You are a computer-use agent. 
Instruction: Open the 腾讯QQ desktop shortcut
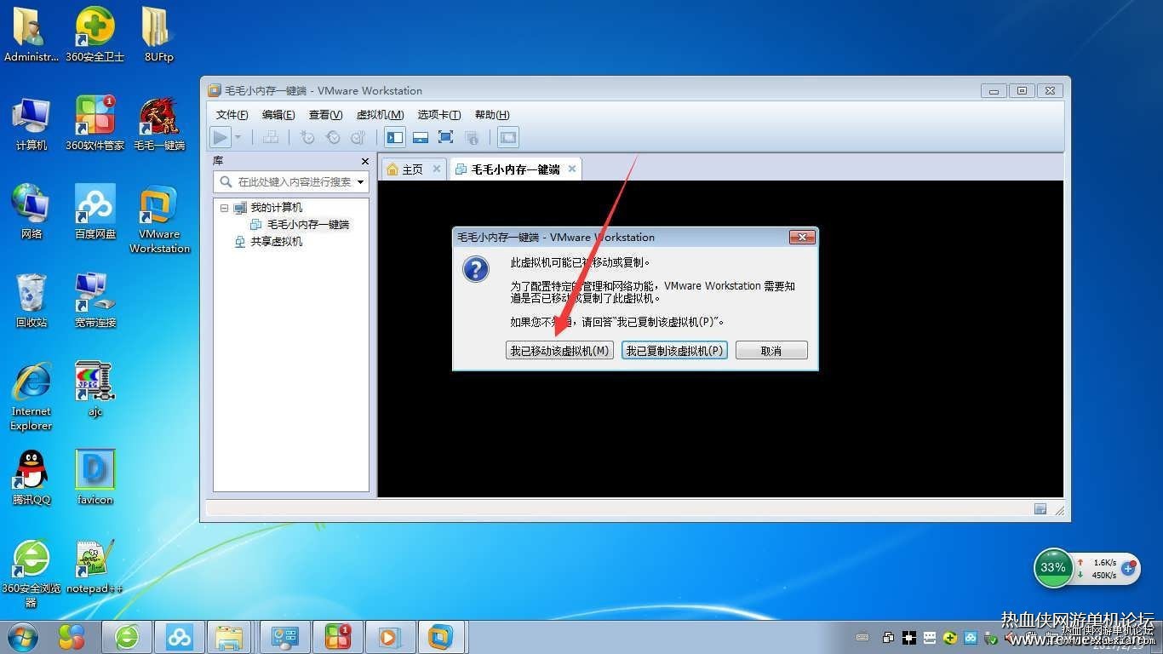[x=32, y=478]
